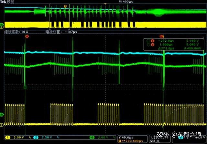Click the orange trigger position marker at top

[66, 6]
